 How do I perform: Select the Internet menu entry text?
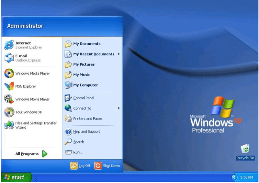point(23,43)
